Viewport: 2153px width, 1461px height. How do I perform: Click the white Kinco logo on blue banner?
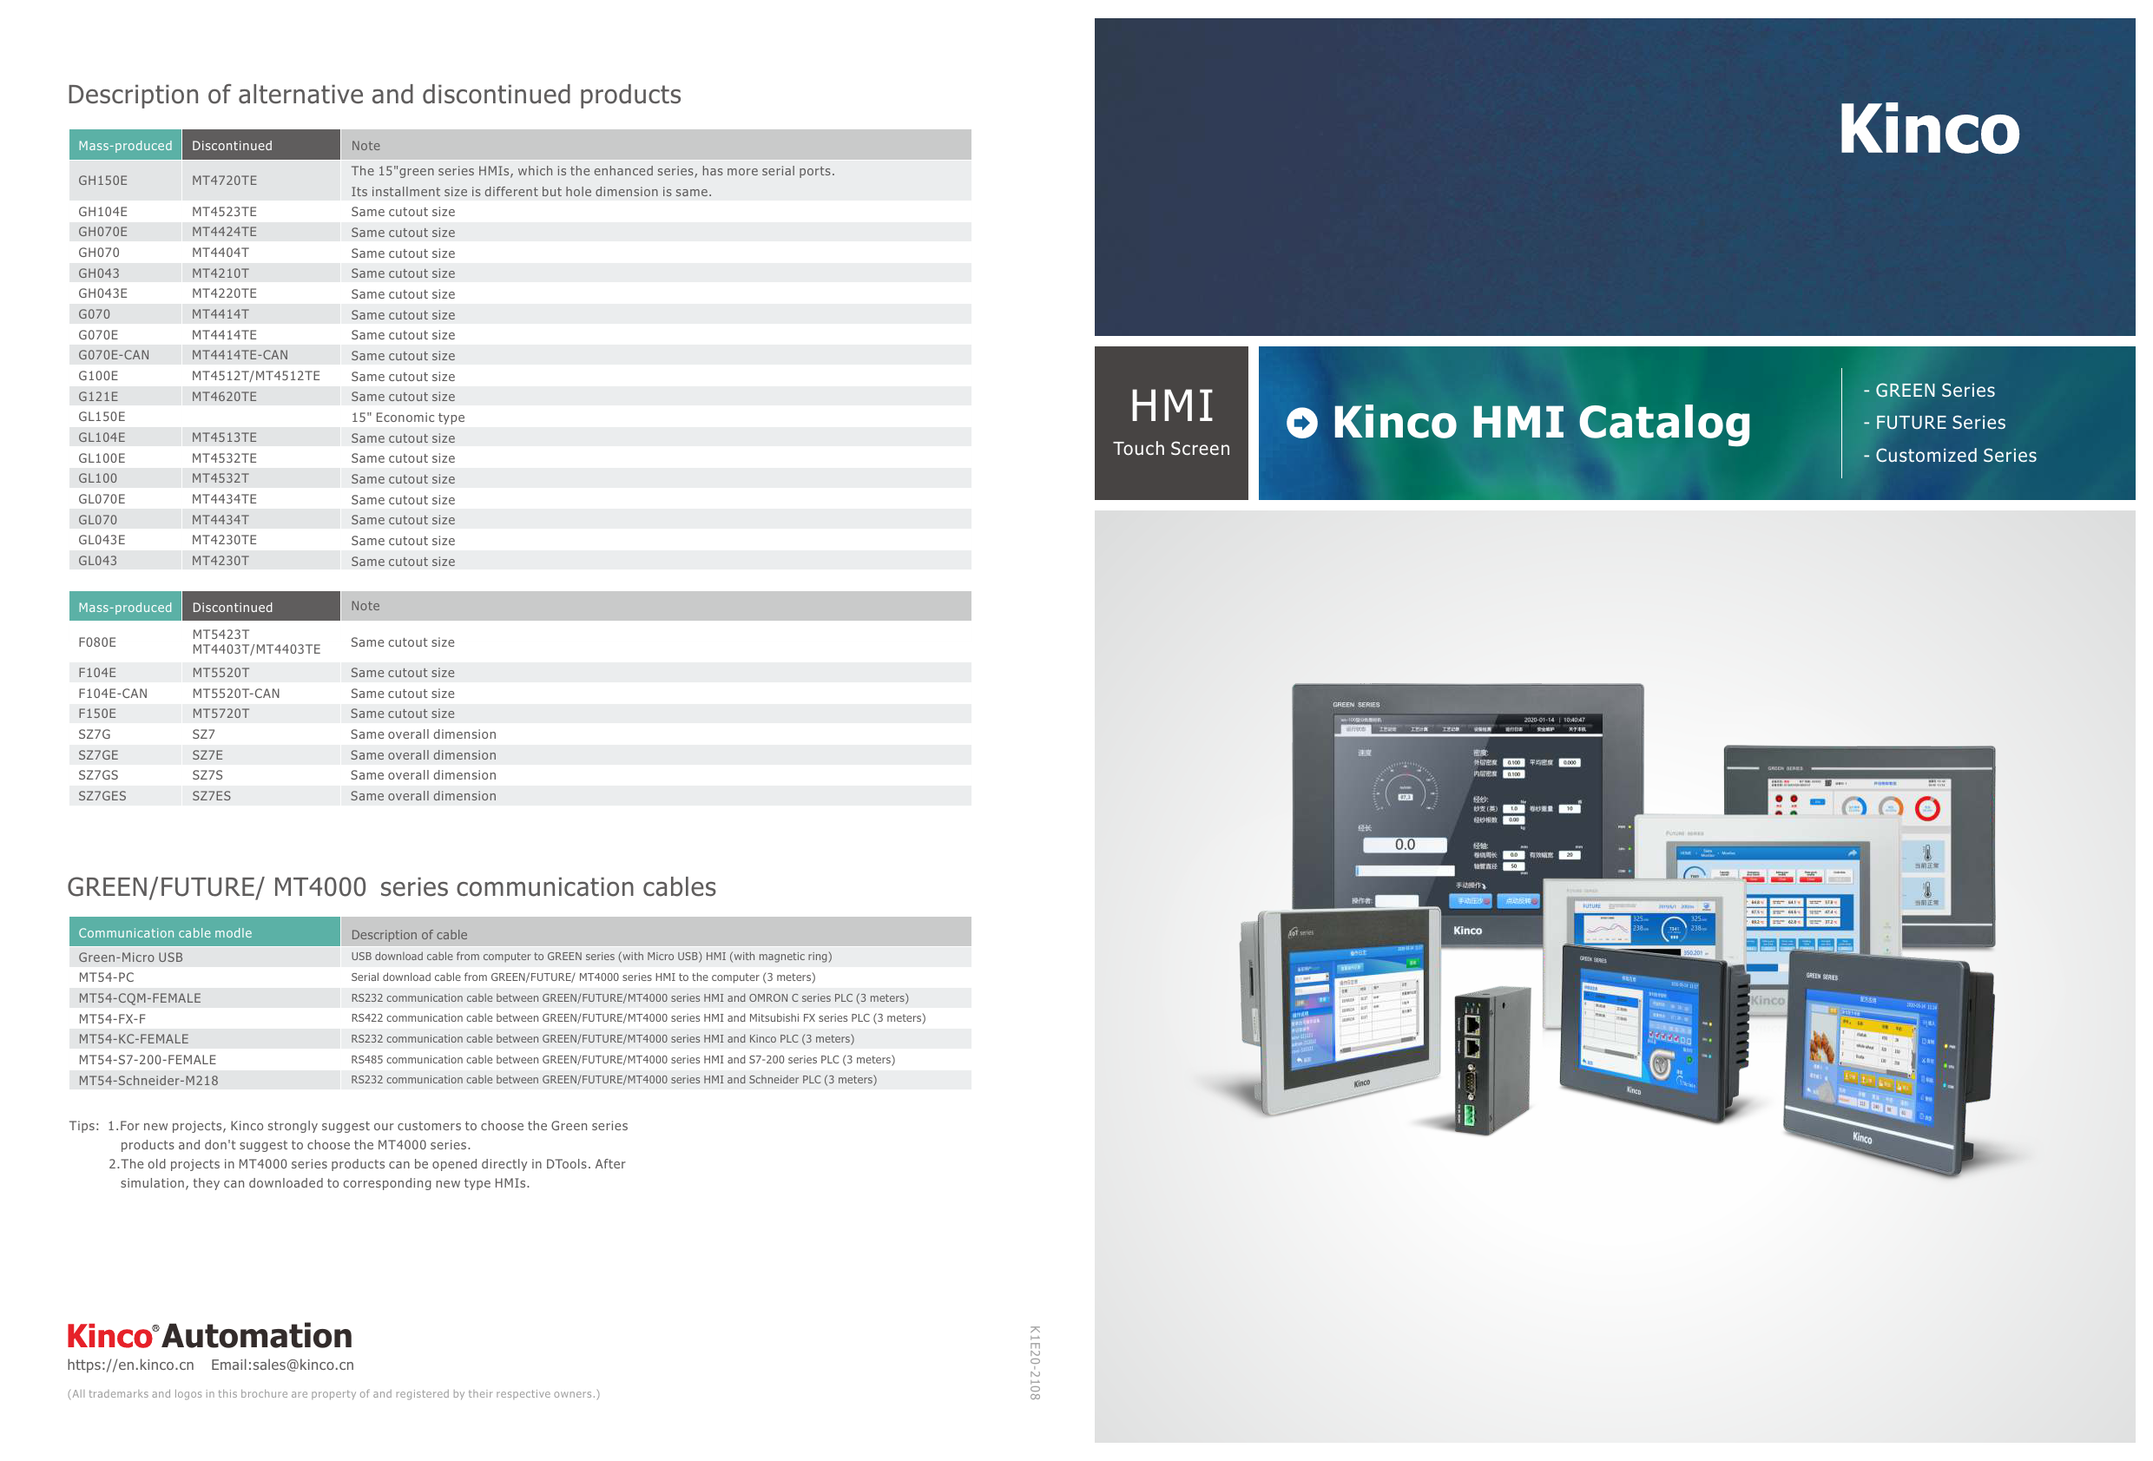coord(1929,128)
